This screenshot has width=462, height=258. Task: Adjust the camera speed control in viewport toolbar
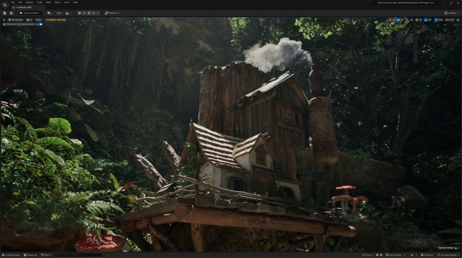(449, 20)
